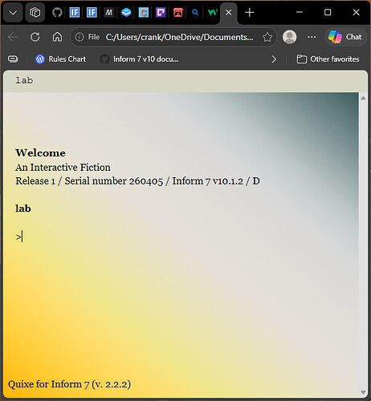Click the tab actions workspaces icon
Image resolution: width=371 pixels, height=401 pixels.
(35, 12)
